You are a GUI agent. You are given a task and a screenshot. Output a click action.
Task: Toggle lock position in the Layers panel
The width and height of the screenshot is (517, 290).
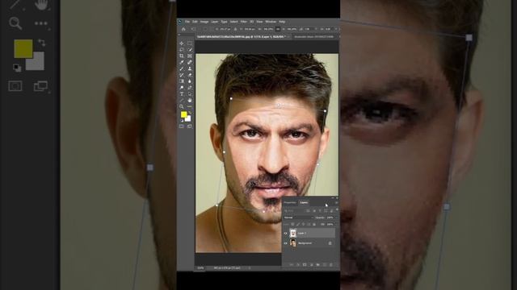click(x=304, y=224)
